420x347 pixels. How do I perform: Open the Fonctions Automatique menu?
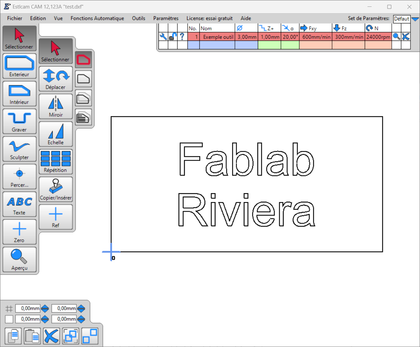coord(97,18)
